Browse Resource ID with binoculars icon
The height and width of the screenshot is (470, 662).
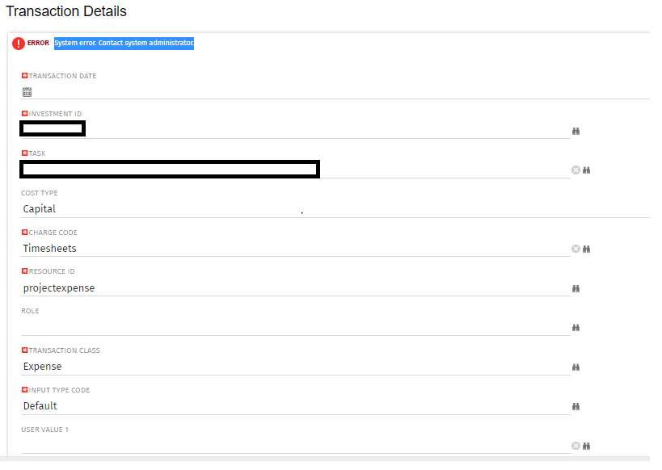click(576, 288)
